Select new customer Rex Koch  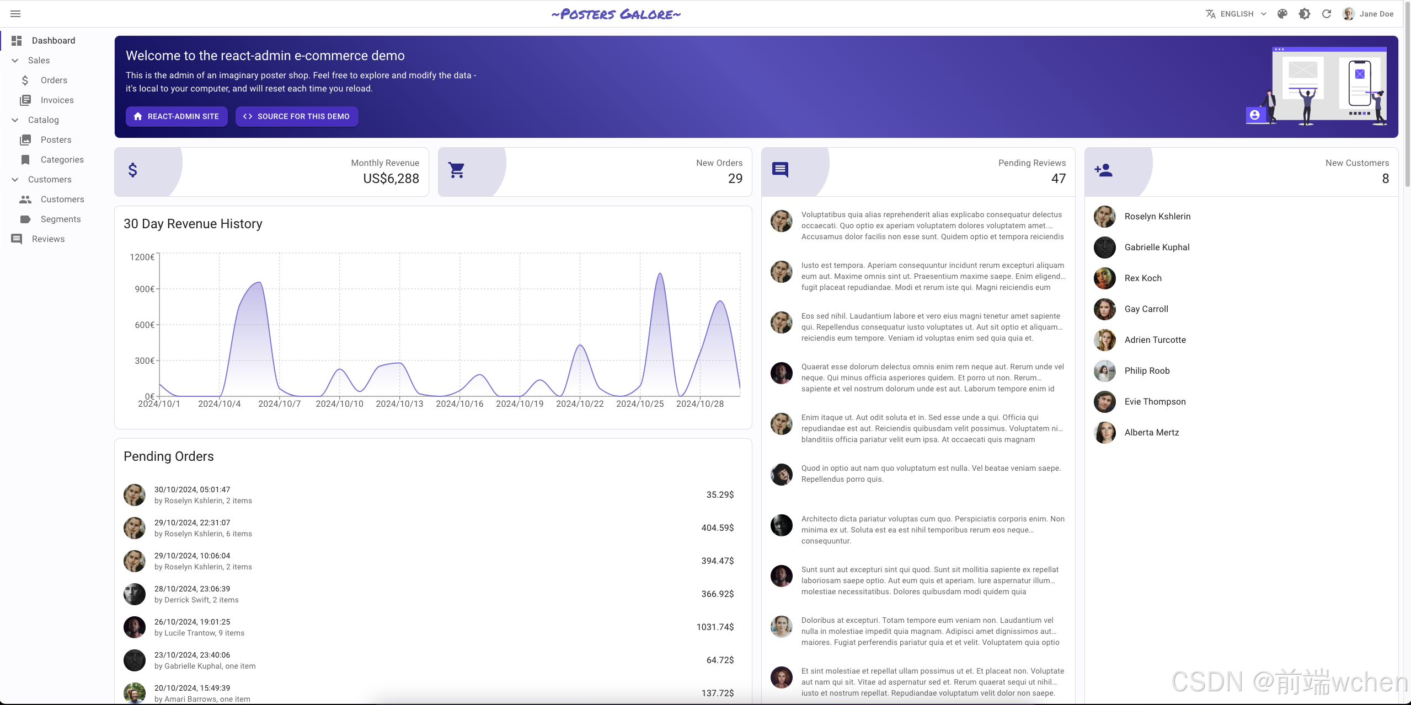(1143, 278)
